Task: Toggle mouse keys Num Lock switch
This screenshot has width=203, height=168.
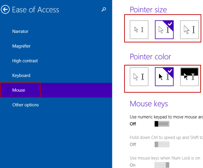Action: [162, 165]
